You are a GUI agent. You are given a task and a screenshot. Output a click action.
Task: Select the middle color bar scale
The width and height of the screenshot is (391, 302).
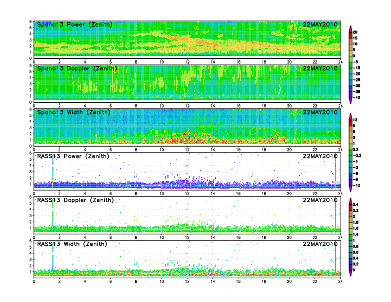pos(351,152)
